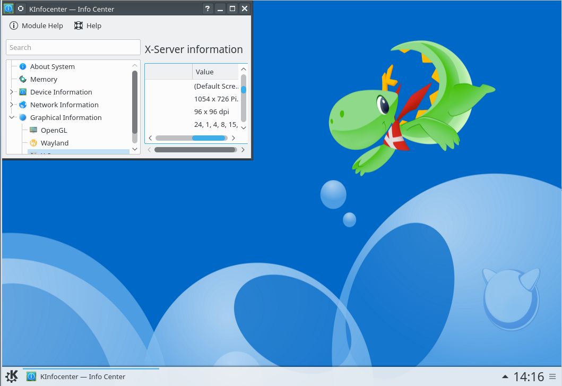Show hidden system tray icons arrow

505,376
